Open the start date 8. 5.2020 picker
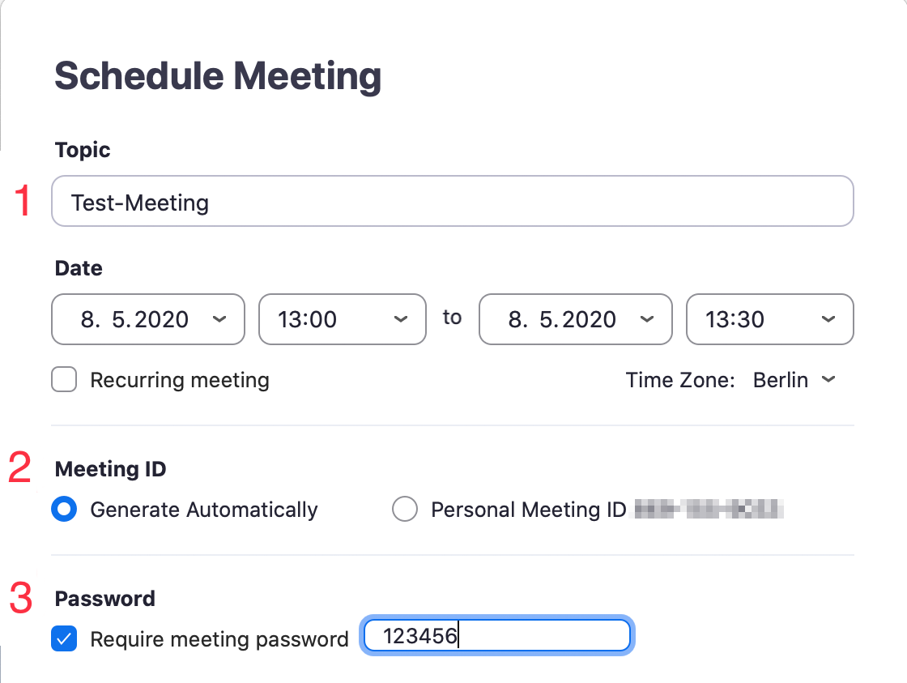This screenshot has width=907, height=683. click(x=135, y=319)
